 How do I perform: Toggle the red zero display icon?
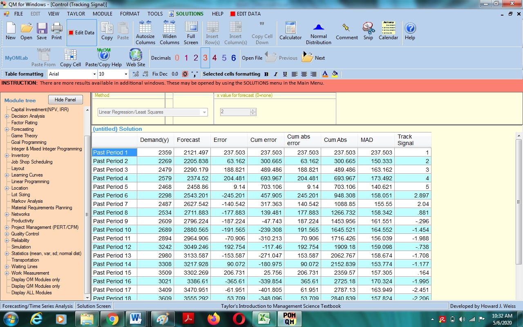coord(185,74)
